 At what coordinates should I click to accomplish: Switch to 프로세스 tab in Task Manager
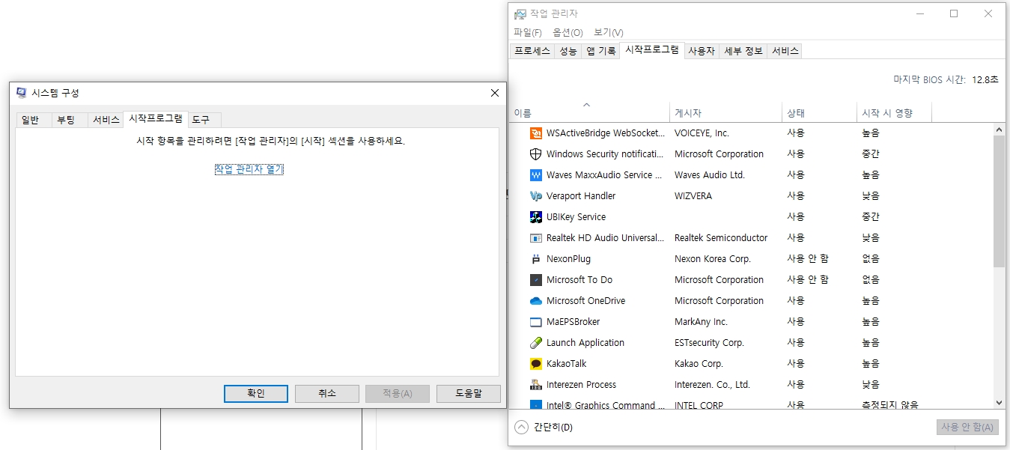(x=532, y=51)
